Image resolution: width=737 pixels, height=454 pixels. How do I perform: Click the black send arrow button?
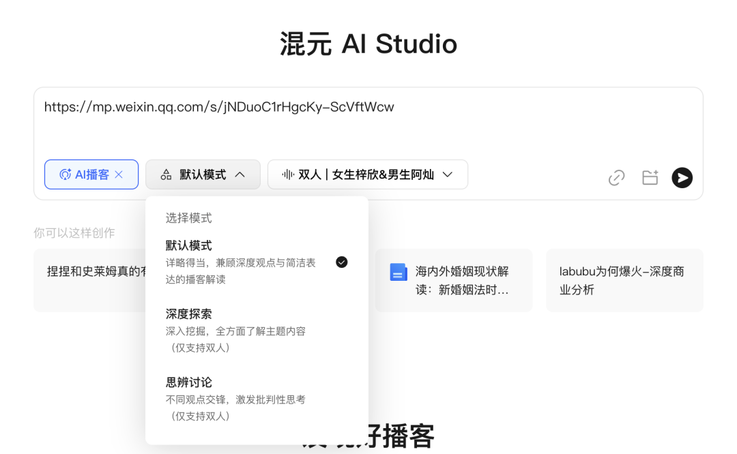(x=682, y=178)
